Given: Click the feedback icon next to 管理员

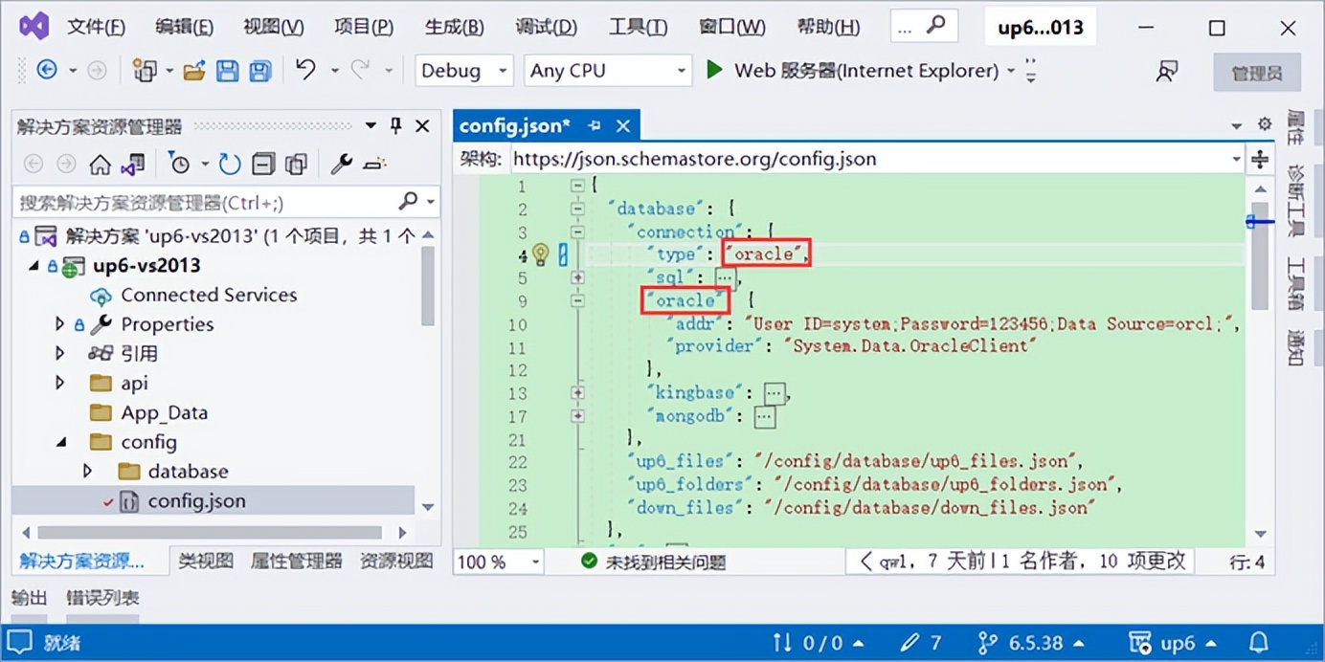Looking at the screenshot, I should (1167, 71).
